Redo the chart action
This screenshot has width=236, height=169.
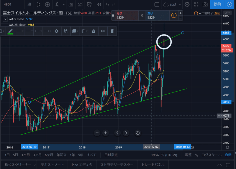pyautogui.click(x=114, y=4)
